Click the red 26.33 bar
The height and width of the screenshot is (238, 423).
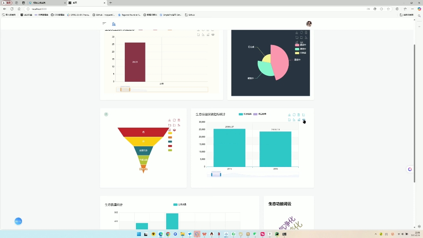coord(135,62)
